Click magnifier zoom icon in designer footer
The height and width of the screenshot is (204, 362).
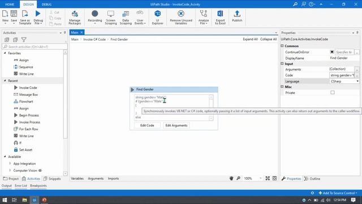click(239, 178)
